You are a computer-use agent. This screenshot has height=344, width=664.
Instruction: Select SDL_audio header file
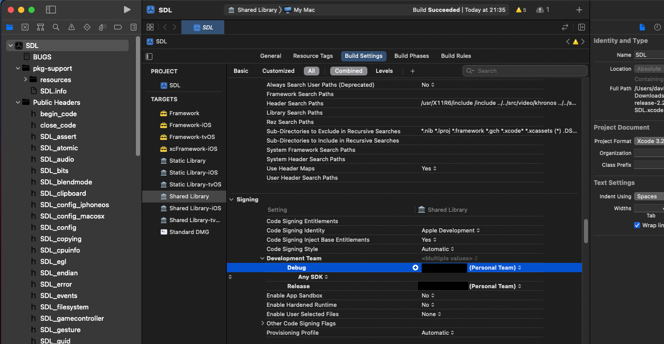(x=57, y=160)
